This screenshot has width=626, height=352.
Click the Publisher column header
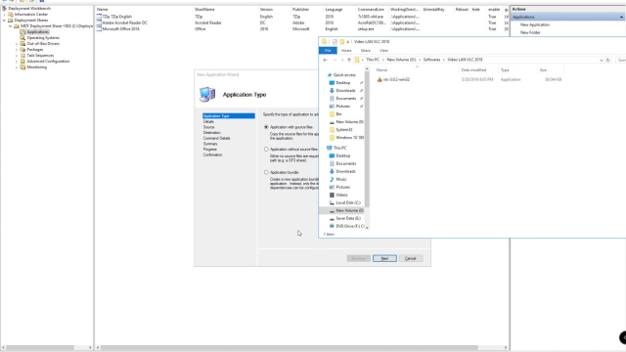300,9
